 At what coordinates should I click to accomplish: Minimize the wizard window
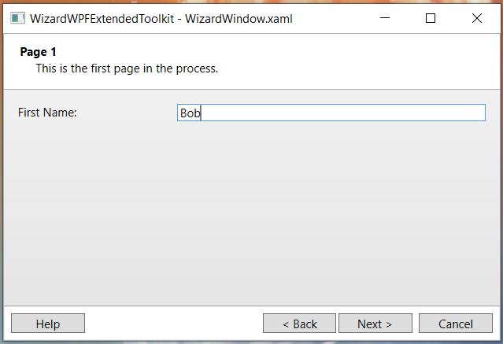pos(384,18)
